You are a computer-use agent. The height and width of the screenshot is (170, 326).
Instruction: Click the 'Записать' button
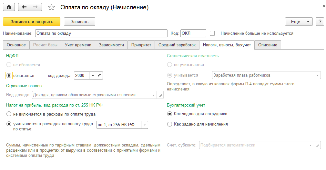[79, 22]
